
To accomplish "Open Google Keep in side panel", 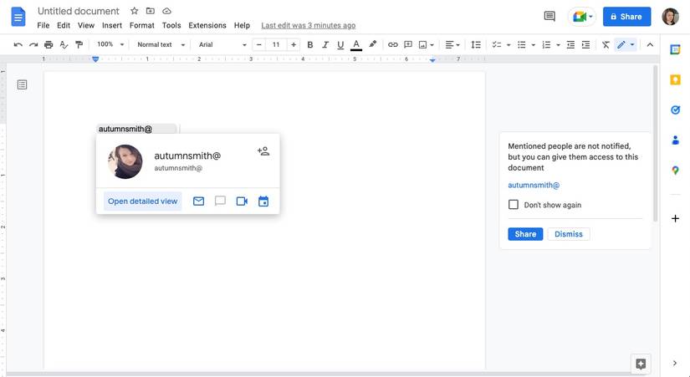I will [x=675, y=79].
